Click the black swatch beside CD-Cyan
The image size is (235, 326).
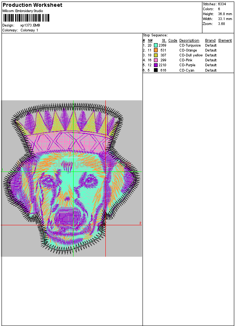(155, 70)
